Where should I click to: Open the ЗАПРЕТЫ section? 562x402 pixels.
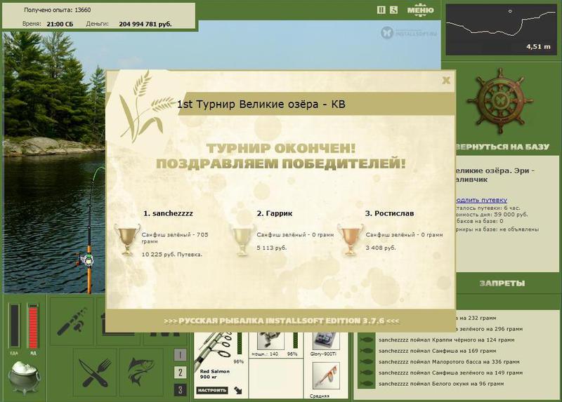(x=502, y=283)
